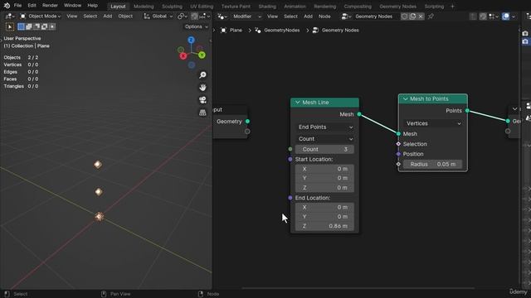The width and height of the screenshot is (531, 298).
Task: Toggle fake user shield for node group
Action: coord(404,17)
